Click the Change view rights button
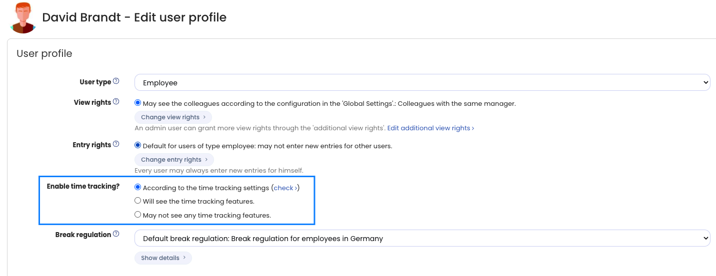The image size is (716, 276). click(173, 117)
